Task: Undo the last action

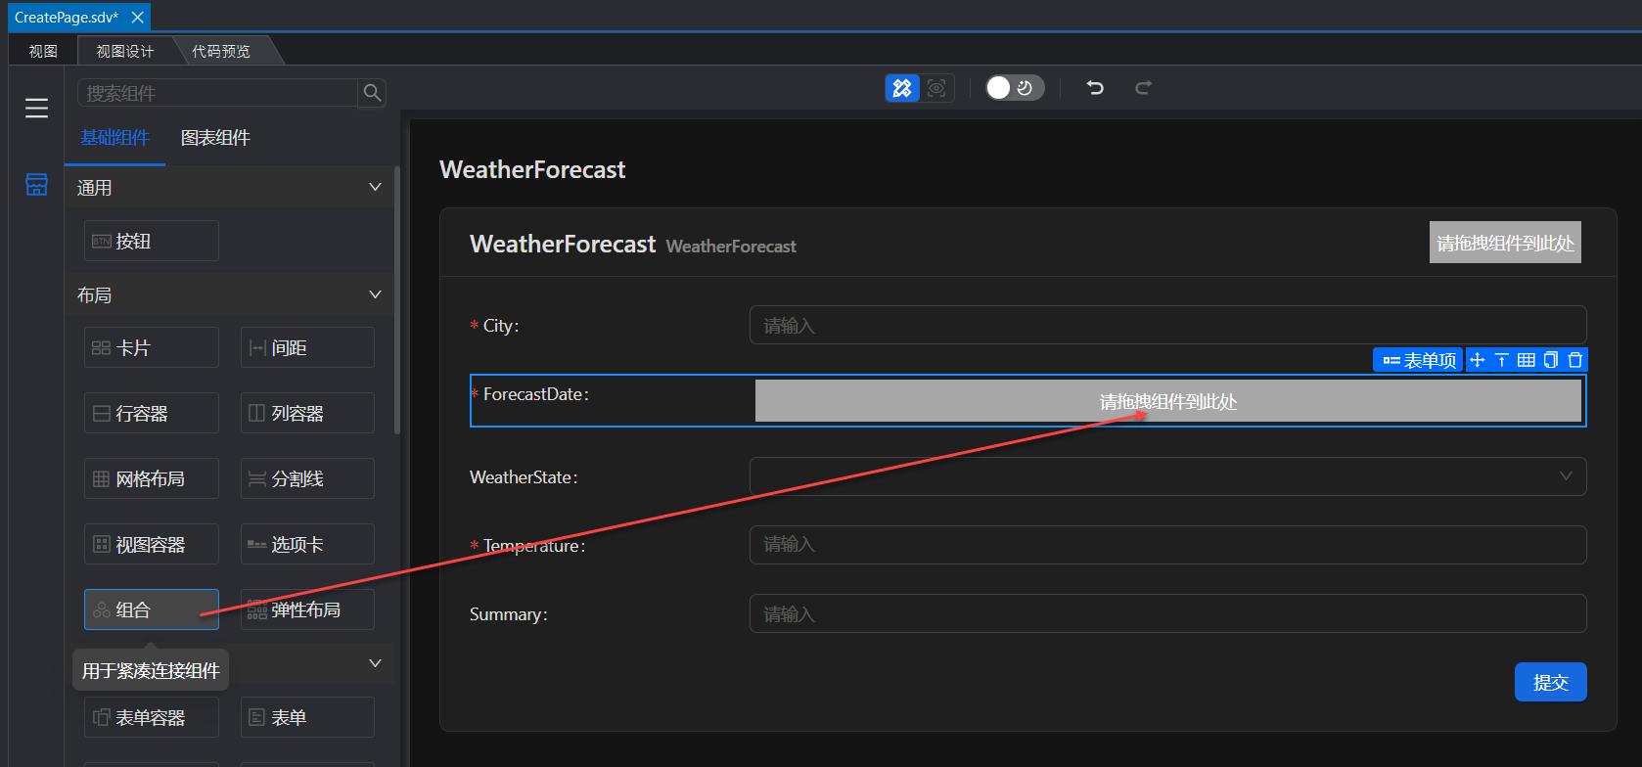Action: (x=1095, y=88)
